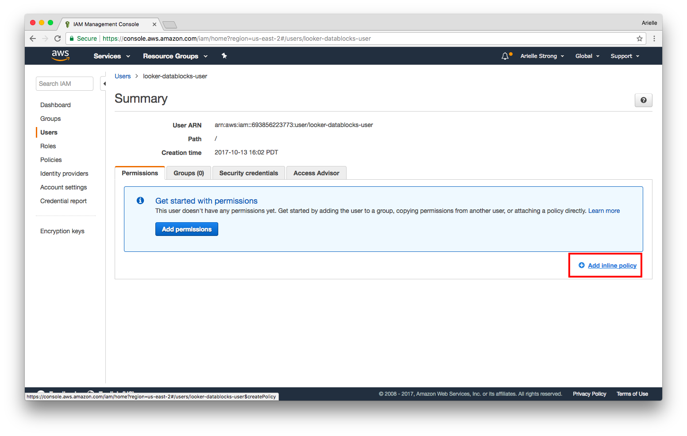Select the Permissions tab
This screenshot has height=436, width=687.
140,173
